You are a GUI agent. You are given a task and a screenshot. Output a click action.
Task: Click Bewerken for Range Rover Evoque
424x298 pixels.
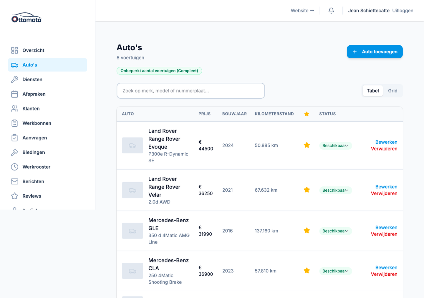tap(386, 142)
